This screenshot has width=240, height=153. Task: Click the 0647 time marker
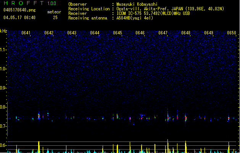coord(163,33)
